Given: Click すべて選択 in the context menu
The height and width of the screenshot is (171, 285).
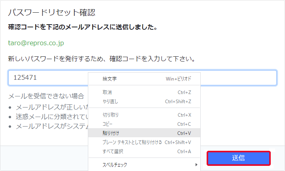Looking at the screenshot, I should (x=113, y=151).
